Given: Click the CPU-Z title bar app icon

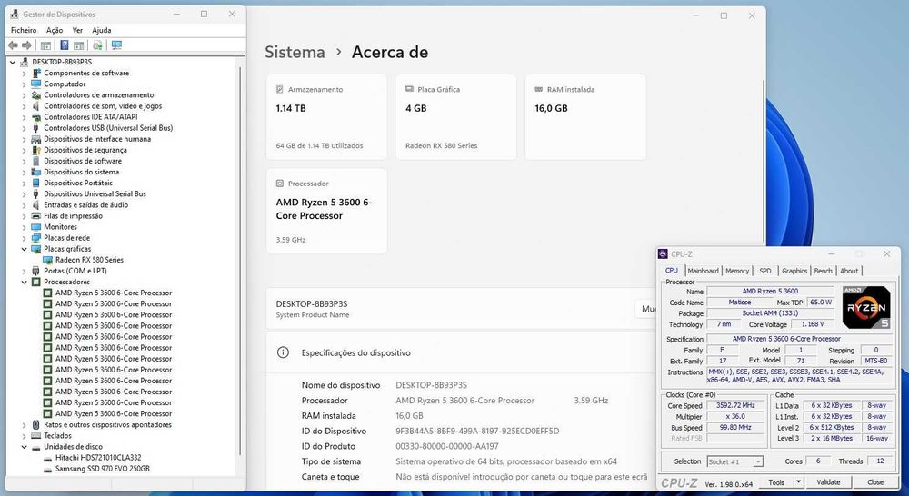Looking at the screenshot, I should [664, 253].
